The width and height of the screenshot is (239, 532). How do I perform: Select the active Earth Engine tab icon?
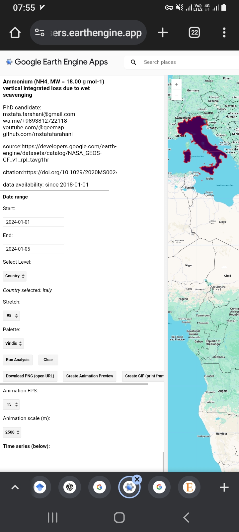[129, 487]
